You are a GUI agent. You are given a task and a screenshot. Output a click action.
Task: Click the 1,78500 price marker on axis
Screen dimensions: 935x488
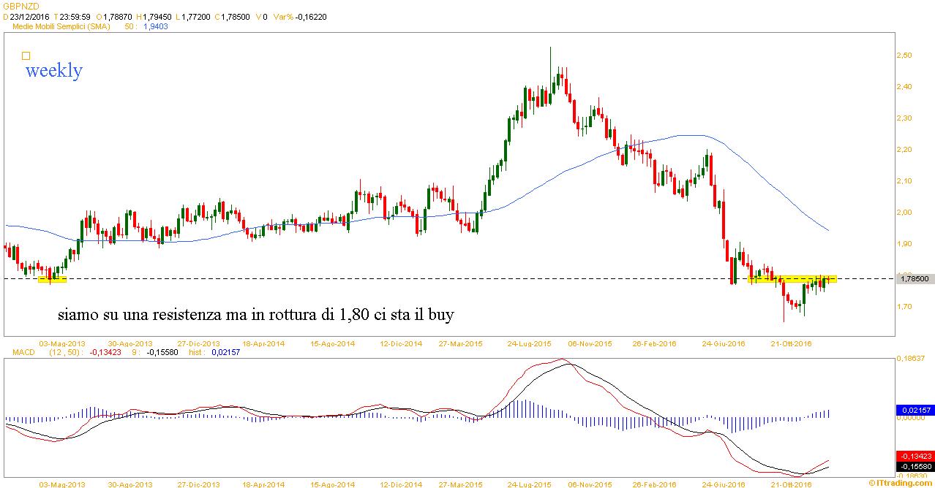[x=915, y=278]
